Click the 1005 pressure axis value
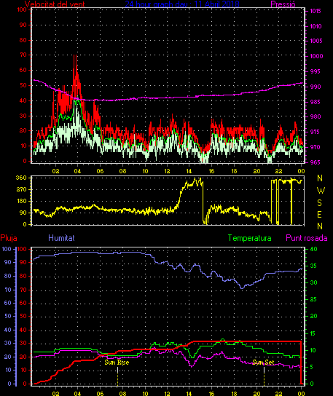 click(316, 41)
